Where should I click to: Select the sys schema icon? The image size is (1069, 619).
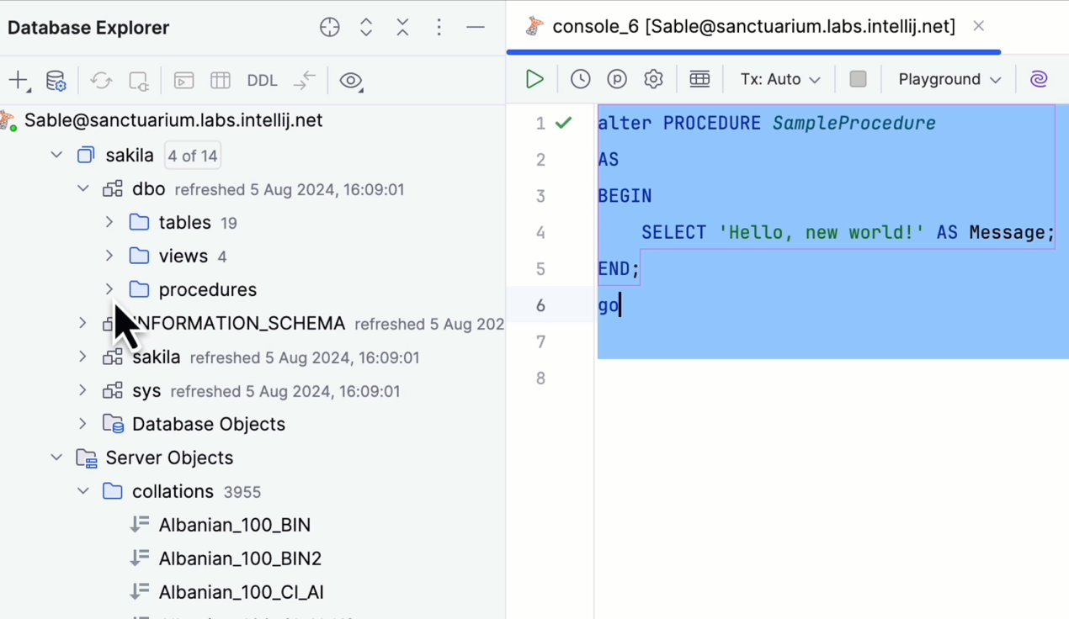(113, 390)
